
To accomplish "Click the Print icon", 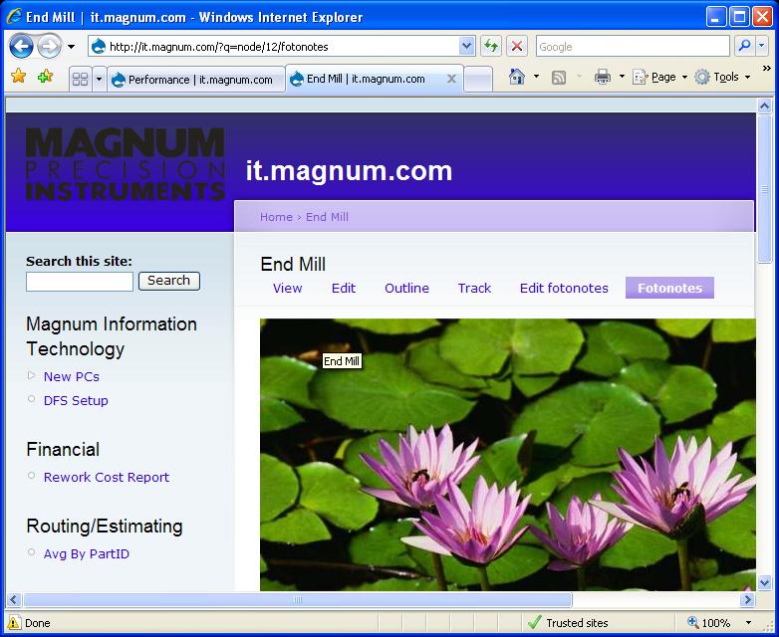I will click(602, 77).
